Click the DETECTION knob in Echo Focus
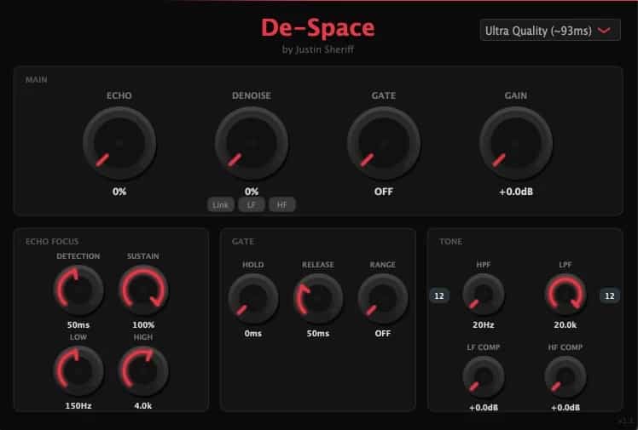The height and width of the screenshot is (430, 638). 78,290
